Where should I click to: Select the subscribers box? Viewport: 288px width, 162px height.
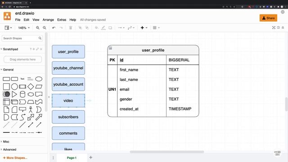tap(68, 117)
